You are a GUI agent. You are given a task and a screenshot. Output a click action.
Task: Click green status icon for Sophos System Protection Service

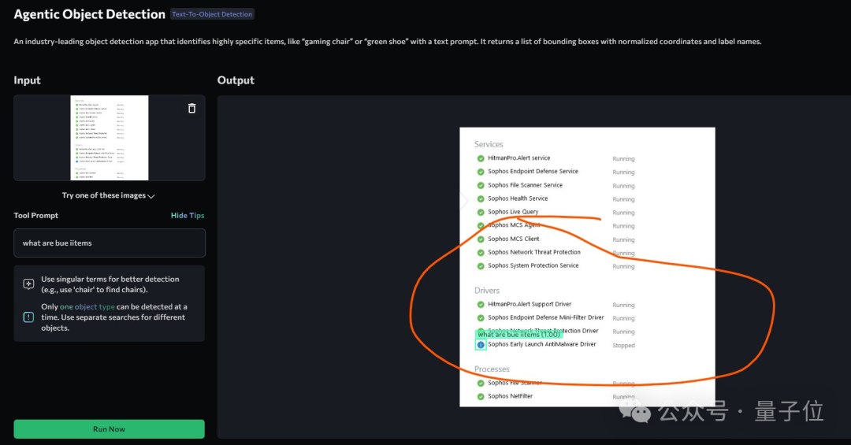click(481, 265)
